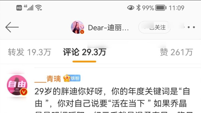Select the 评论 29.3万 tab
Viewport: 201px width, 113px height.
[x=85, y=52]
